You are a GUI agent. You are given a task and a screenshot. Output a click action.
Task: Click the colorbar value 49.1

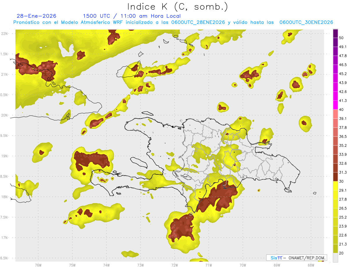click(343, 47)
